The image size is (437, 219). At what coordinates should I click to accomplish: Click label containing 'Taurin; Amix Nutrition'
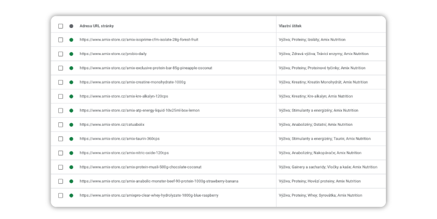point(325,139)
